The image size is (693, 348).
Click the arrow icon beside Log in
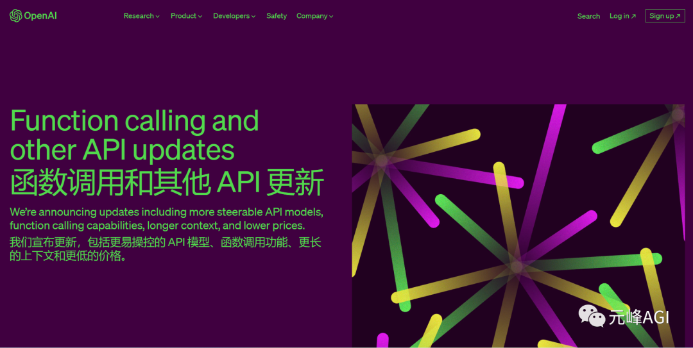coord(634,17)
